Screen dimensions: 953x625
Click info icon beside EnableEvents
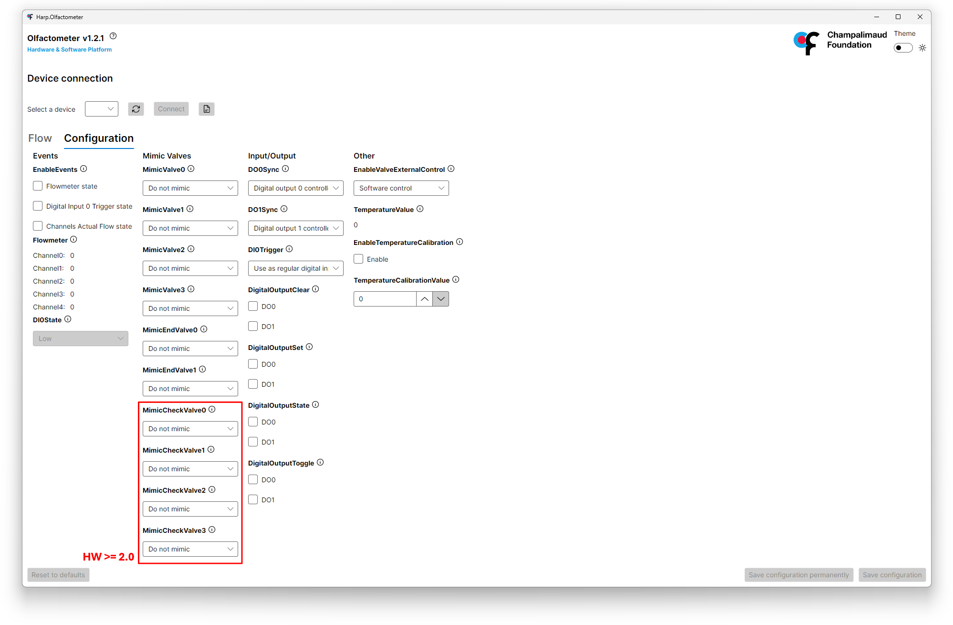84,169
